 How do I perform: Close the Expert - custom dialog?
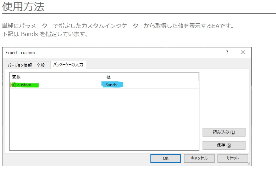(x=243, y=52)
